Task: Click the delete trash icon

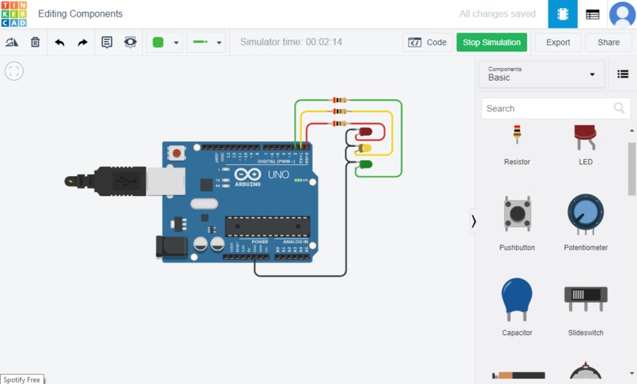Action: (36, 42)
